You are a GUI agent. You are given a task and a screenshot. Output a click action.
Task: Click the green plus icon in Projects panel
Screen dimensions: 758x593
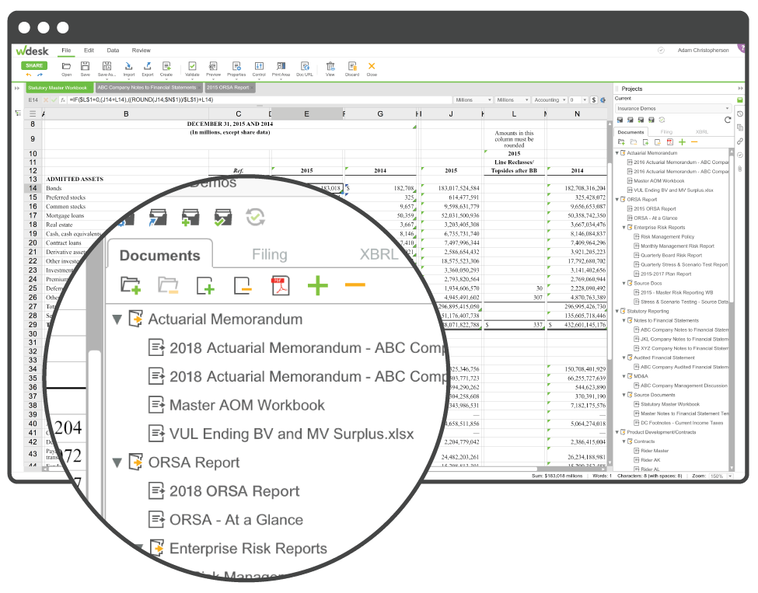(682, 142)
